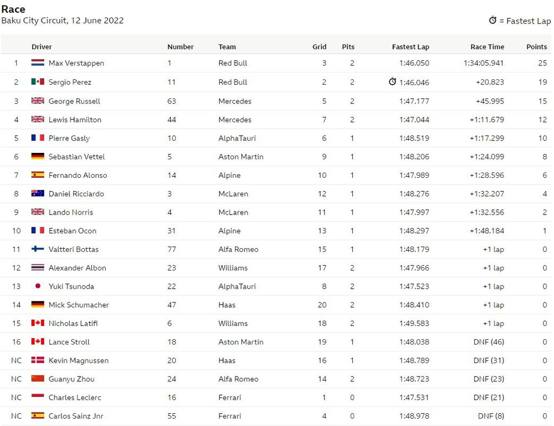Click the Finland flag next to Valtteri Bottas

pos(38,249)
